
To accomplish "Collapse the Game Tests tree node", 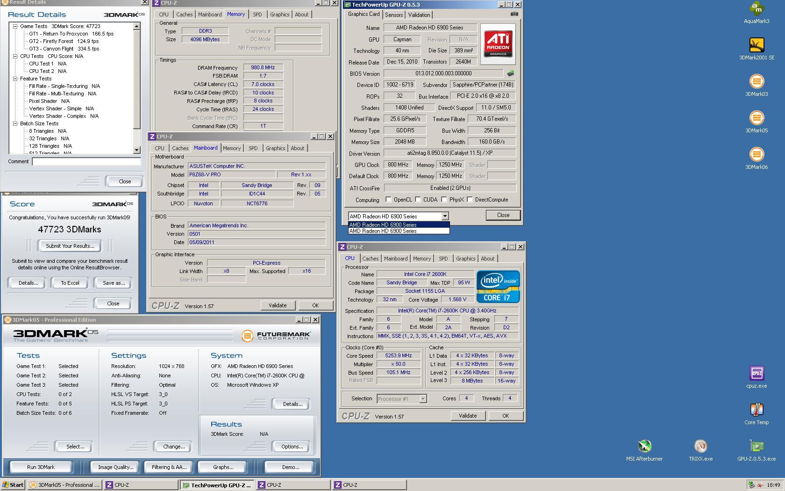I will 15,26.
